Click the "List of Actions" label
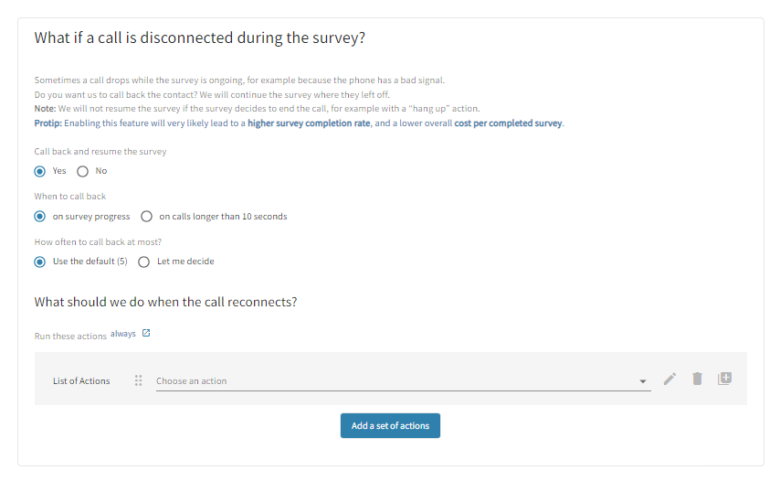Viewport: 780px width, 481px height. 81,380
